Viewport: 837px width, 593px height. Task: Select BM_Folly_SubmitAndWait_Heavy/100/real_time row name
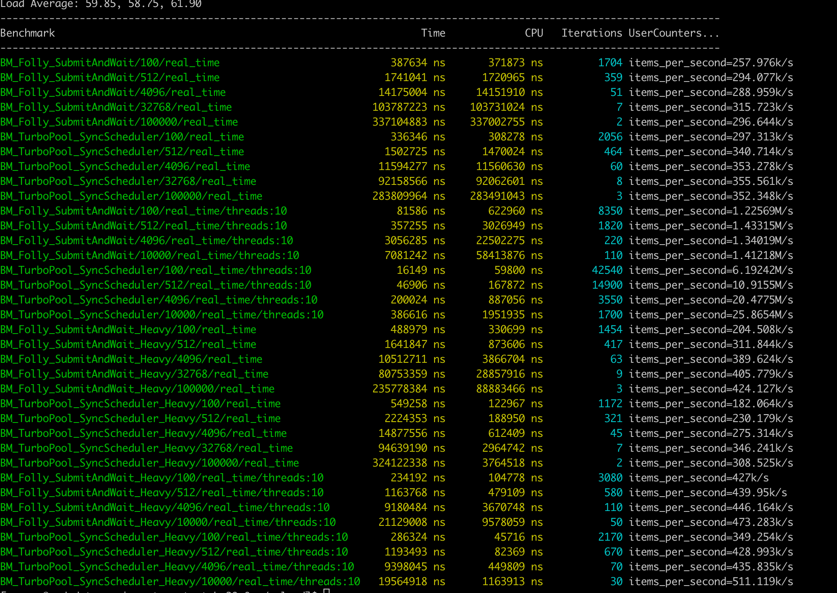tap(128, 330)
